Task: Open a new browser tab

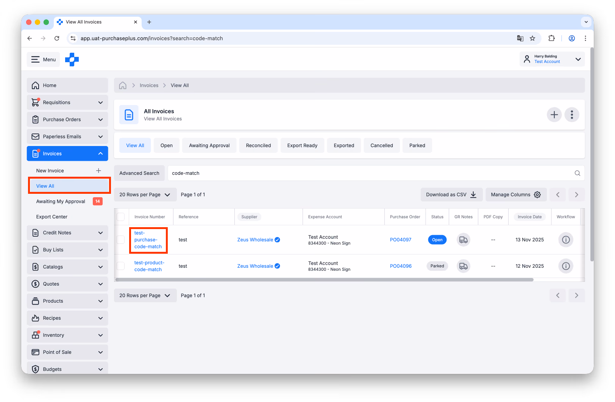Action: (x=149, y=22)
